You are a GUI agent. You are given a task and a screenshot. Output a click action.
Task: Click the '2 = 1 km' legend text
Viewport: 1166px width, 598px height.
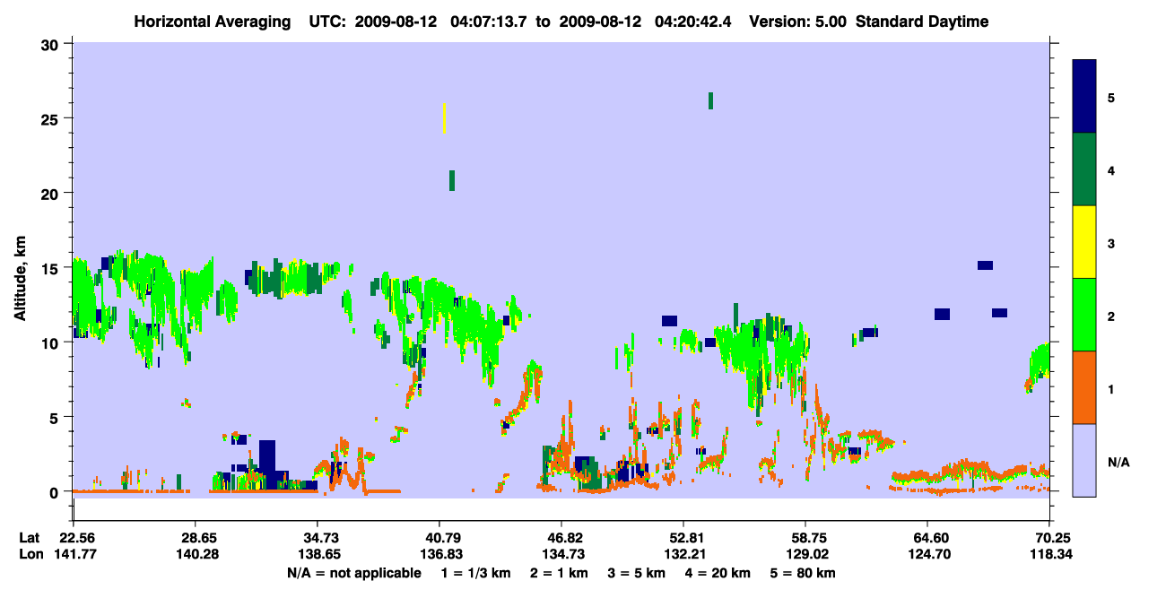pyautogui.click(x=560, y=573)
